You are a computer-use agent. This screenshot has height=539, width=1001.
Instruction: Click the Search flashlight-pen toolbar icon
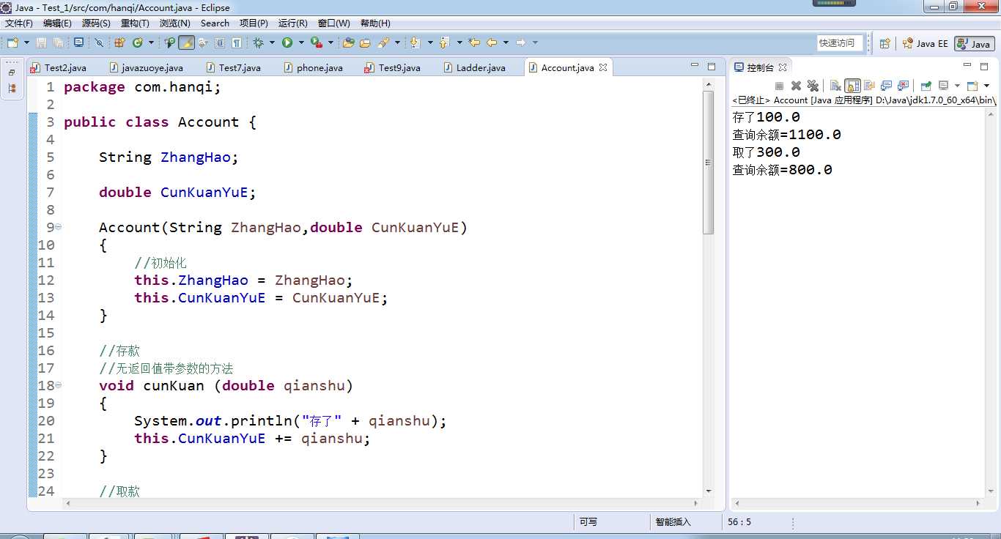[383, 42]
